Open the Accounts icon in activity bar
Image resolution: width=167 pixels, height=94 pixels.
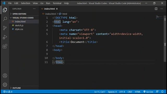click(x=5, y=76)
